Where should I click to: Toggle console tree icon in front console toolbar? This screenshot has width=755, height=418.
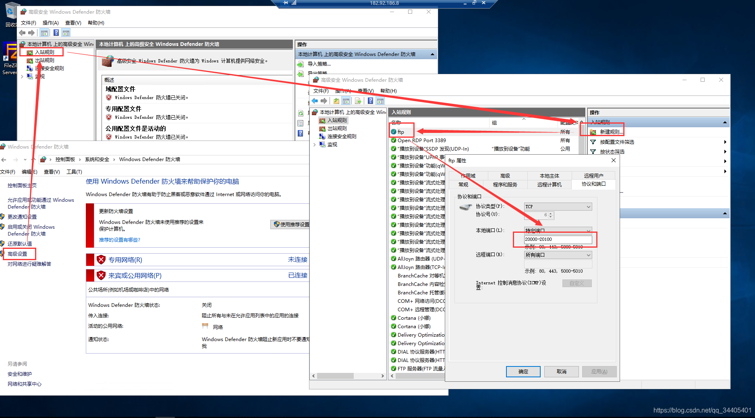pyautogui.click(x=346, y=101)
